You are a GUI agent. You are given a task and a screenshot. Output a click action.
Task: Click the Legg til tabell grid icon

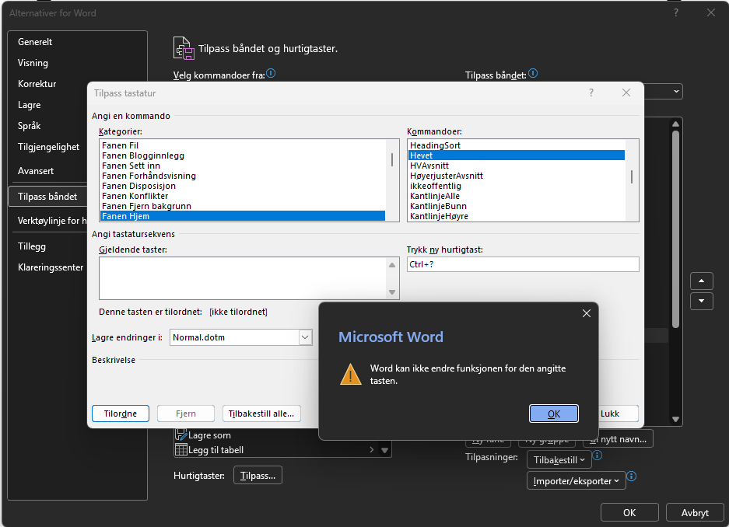tap(180, 449)
